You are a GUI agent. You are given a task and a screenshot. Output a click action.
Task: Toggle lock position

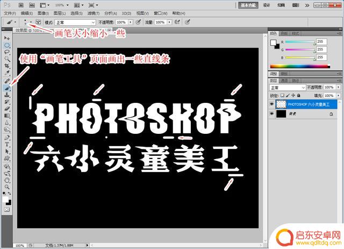tap(293, 95)
